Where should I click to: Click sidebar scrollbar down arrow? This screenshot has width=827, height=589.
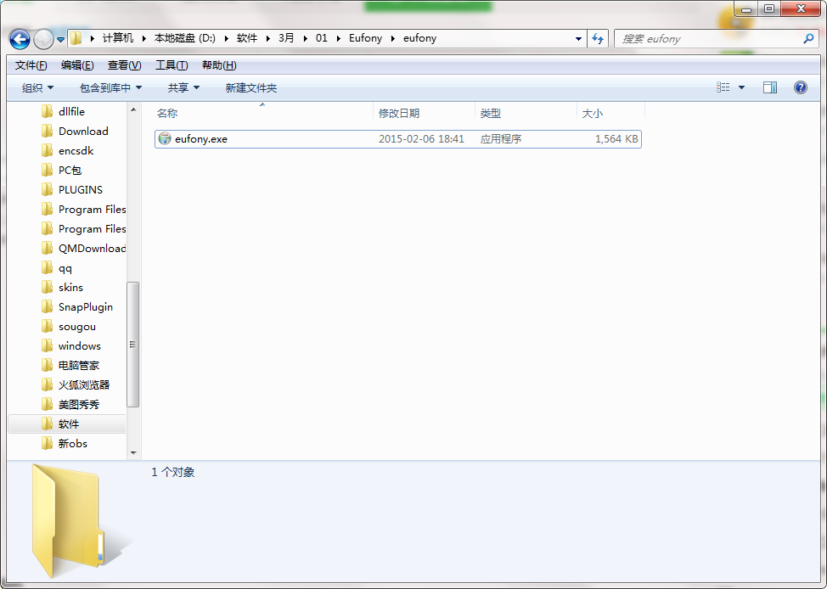[x=133, y=453]
